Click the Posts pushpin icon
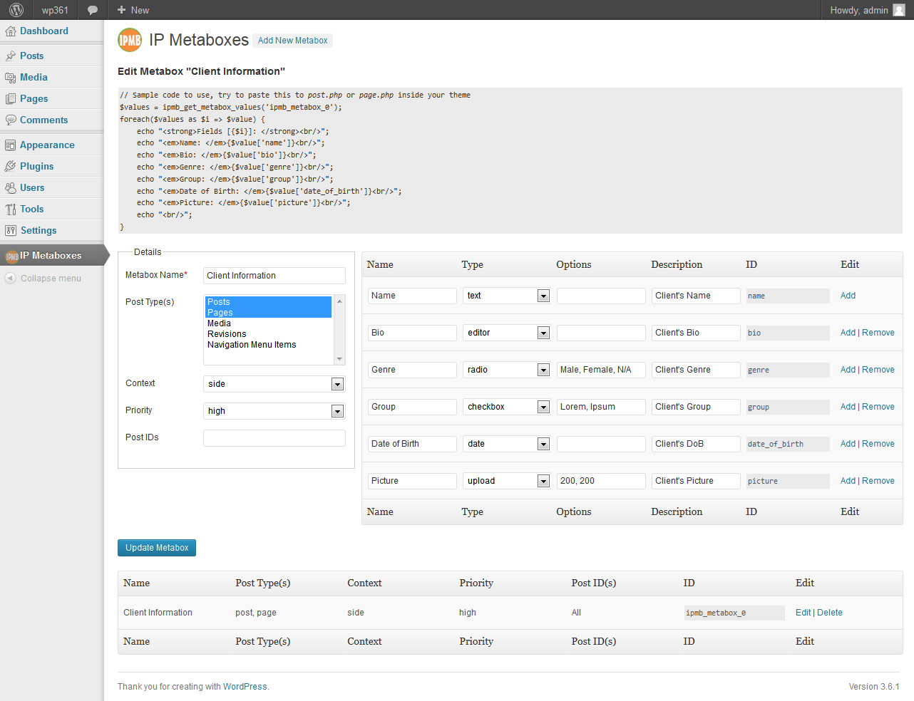 tap(11, 56)
